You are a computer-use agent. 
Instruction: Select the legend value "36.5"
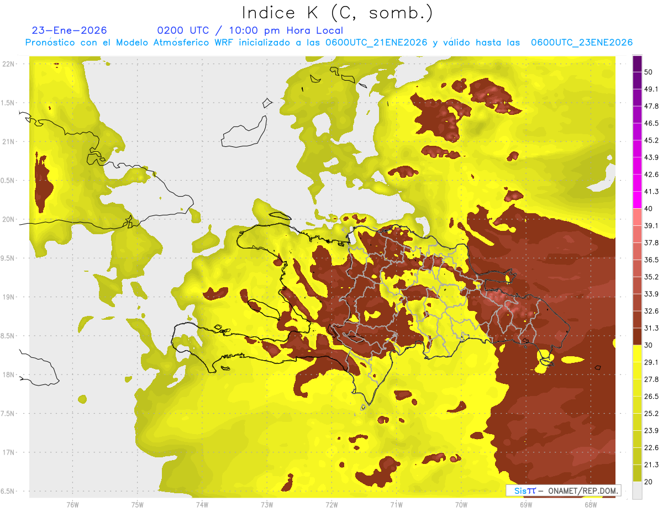651,260
